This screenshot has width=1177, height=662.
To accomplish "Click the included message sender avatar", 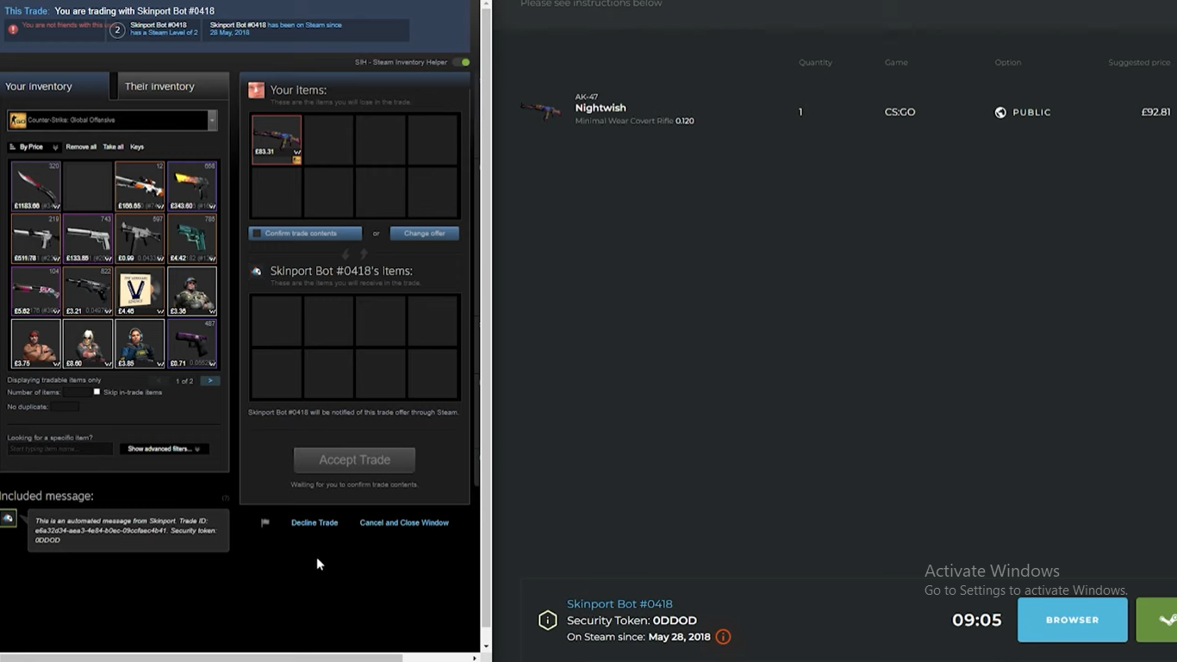I will (8, 518).
